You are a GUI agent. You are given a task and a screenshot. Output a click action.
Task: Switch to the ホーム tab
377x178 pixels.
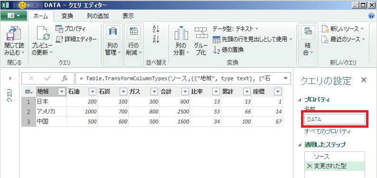[41, 16]
